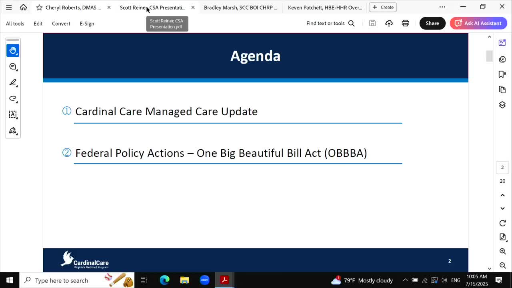Go to next page with down chevron
This screenshot has width=512, height=288.
[x=502, y=208]
